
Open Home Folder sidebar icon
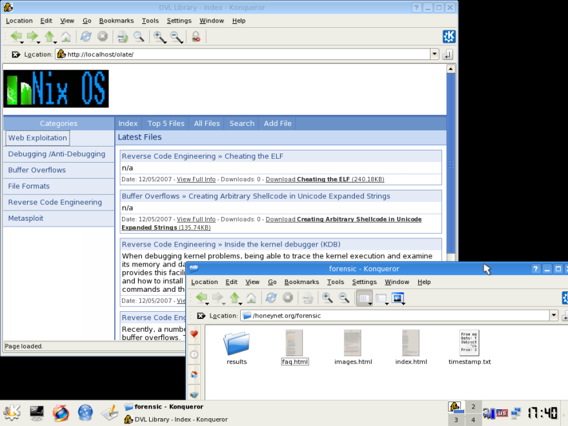pos(194,374)
